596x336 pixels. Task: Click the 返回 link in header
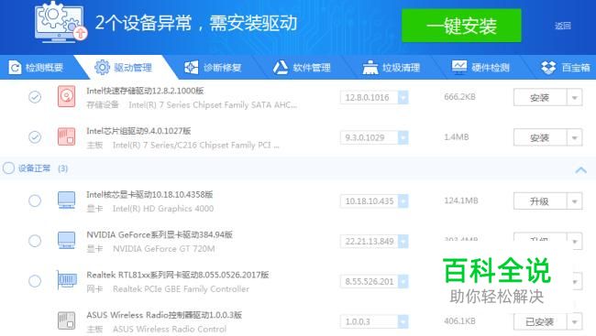tap(563, 26)
